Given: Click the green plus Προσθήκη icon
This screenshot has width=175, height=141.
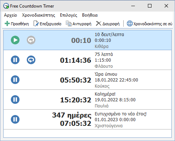Looking at the screenshot, I should (7, 23).
